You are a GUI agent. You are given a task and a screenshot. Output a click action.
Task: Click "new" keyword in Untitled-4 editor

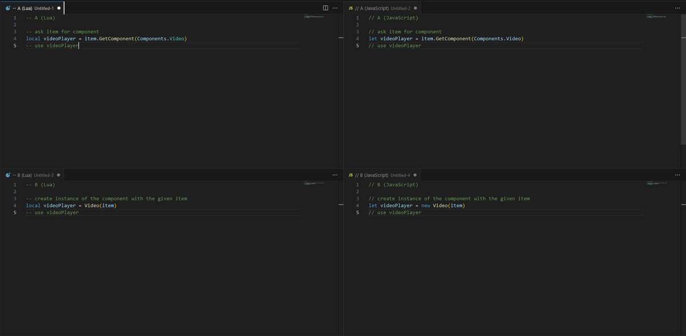[426, 205]
